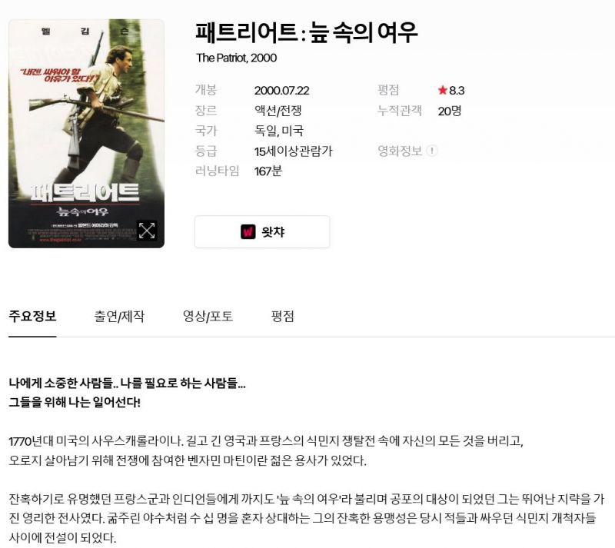The width and height of the screenshot is (615, 548).
Task: Click the movie title 패트리어트 : 늪 속의 여우
Action: pos(306,32)
